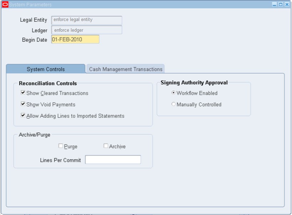Disable Show Void Payments

click(x=22, y=104)
